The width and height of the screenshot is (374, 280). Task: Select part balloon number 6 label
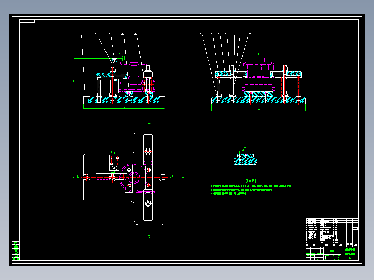click(x=201, y=34)
